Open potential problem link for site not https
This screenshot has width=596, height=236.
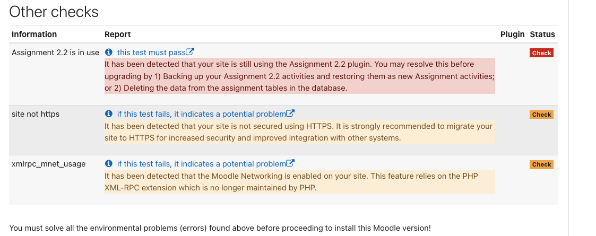click(x=202, y=114)
